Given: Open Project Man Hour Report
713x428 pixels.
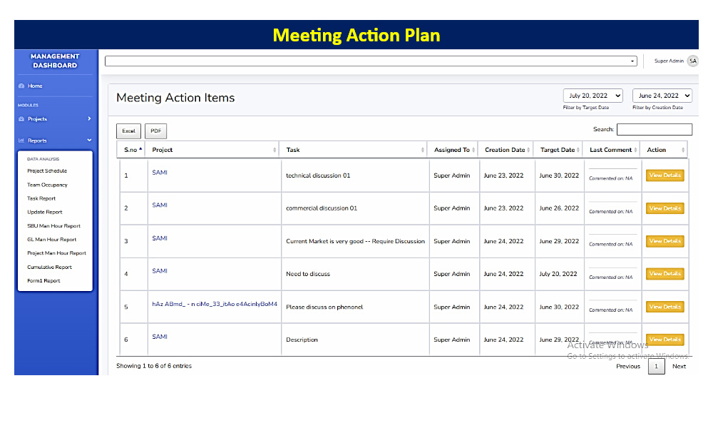Looking at the screenshot, I should click(56, 253).
